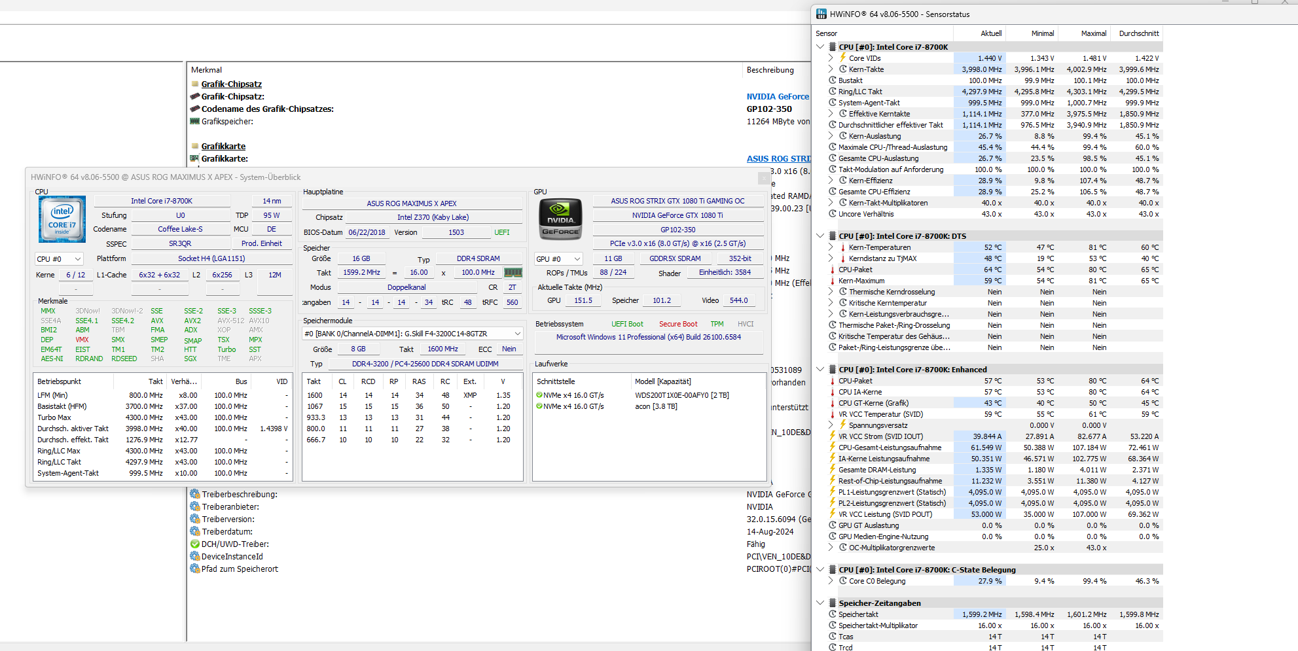
Task: Collapse the CPU [#0]: Intel Core i7-8700K sensor group
Action: click(x=820, y=47)
